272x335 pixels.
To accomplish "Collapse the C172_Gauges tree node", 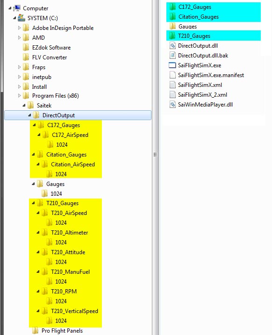I will pyautogui.click(x=34, y=125).
